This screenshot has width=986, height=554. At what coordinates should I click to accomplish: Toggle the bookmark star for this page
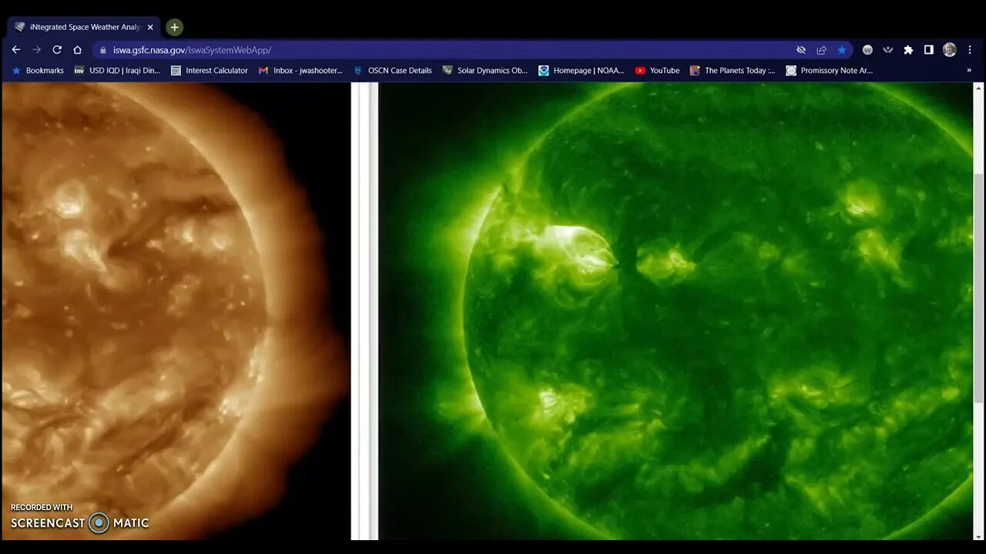pyautogui.click(x=842, y=50)
